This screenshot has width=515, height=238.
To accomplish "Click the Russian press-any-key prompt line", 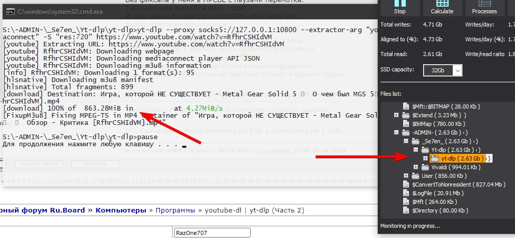I will tap(90, 144).
